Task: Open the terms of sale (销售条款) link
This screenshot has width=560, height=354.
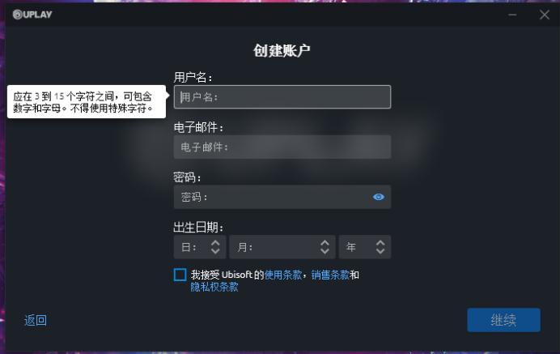Action: coord(330,275)
